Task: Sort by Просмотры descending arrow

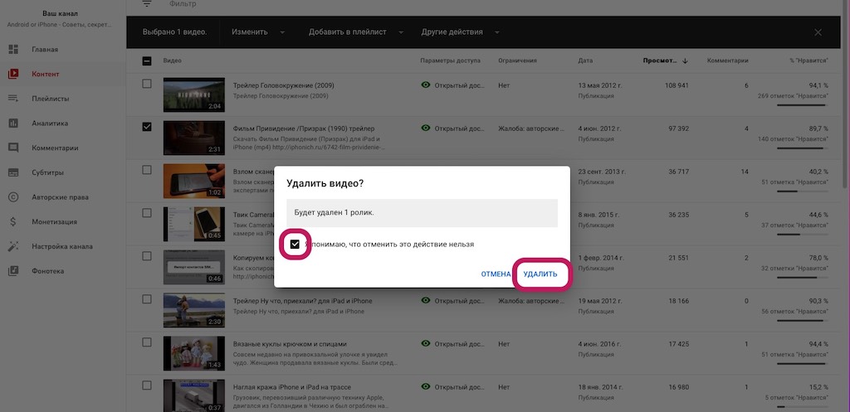Action: tap(685, 61)
